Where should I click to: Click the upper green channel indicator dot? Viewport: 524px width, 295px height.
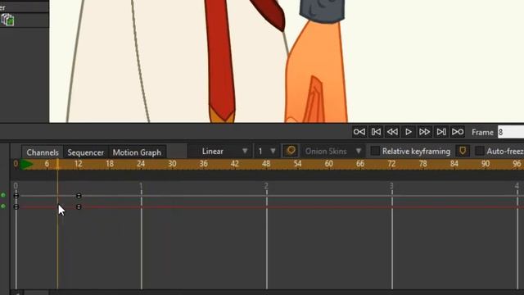pyautogui.click(x=3, y=195)
